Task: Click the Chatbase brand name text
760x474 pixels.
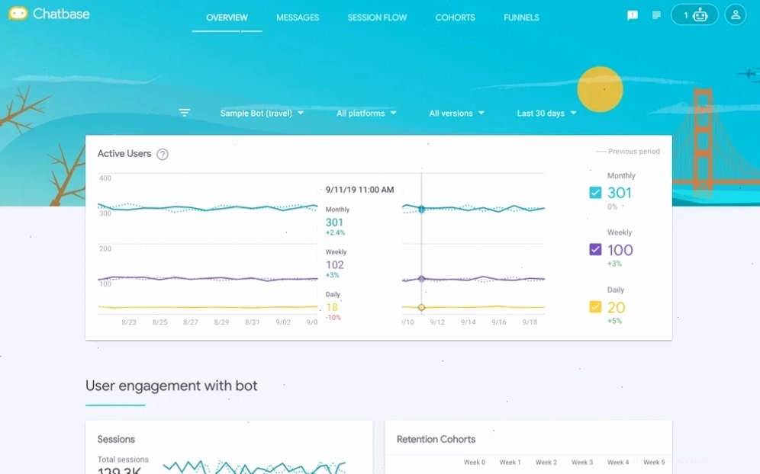Action: (61, 14)
